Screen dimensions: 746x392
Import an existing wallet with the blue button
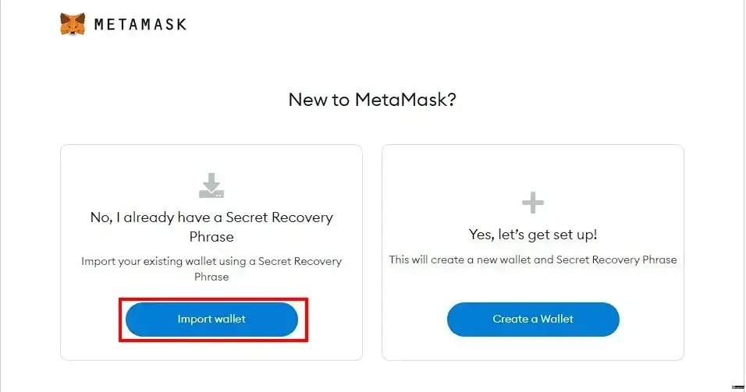click(211, 320)
